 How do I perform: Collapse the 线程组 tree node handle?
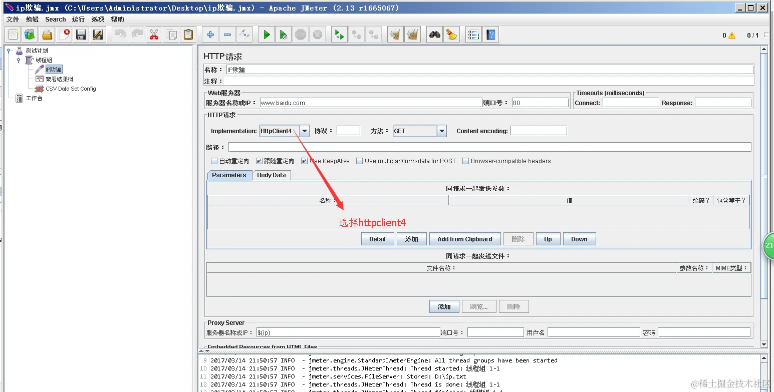pyautogui.click(x=19, y=60)
